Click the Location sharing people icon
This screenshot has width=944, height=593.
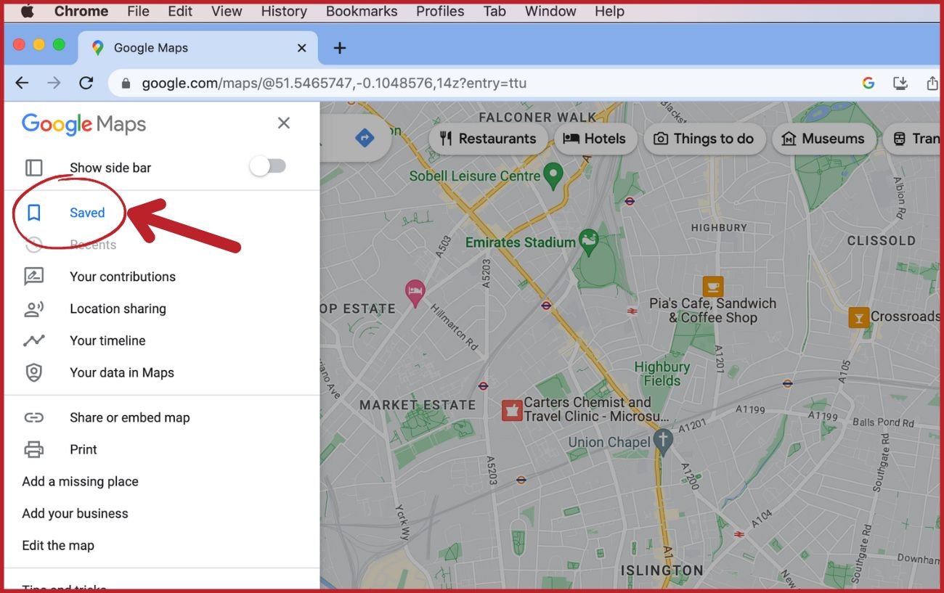(x=33, y=308)
